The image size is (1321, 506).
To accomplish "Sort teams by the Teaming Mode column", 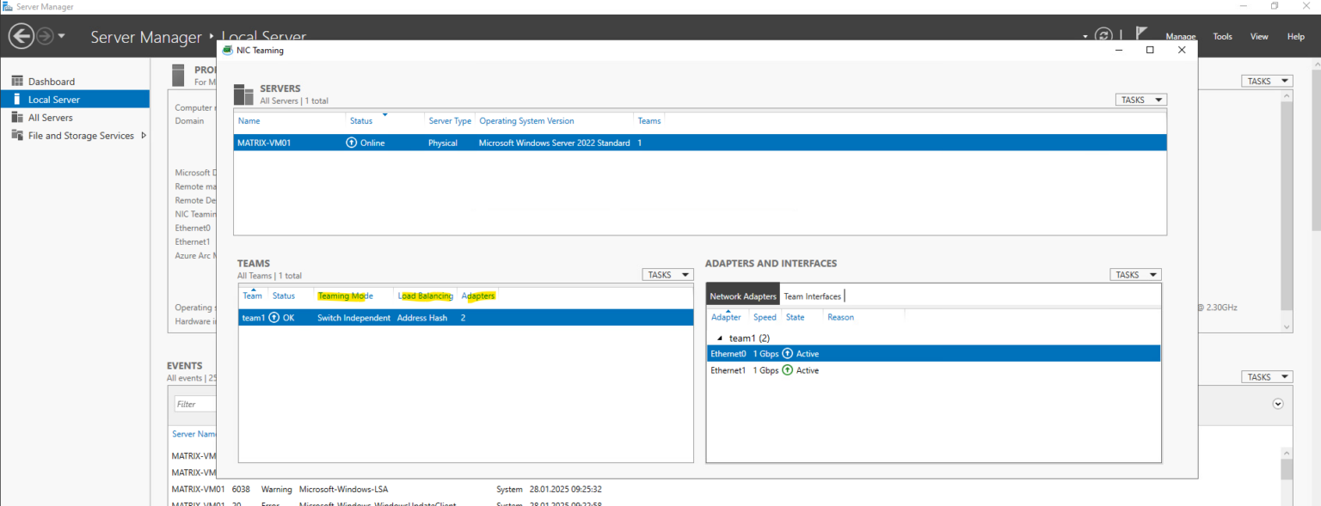I will click(x=345, y=295).
